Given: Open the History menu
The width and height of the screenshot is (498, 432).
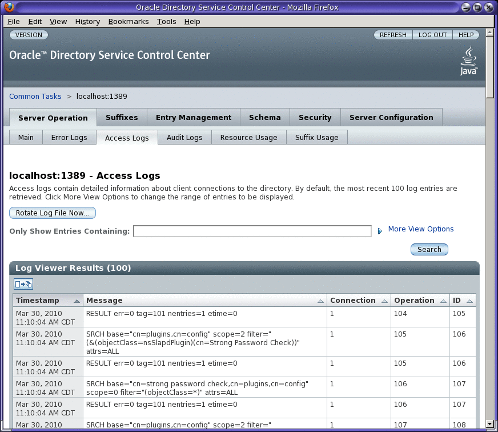Looking at the screenshot, I should coord(87,21).
